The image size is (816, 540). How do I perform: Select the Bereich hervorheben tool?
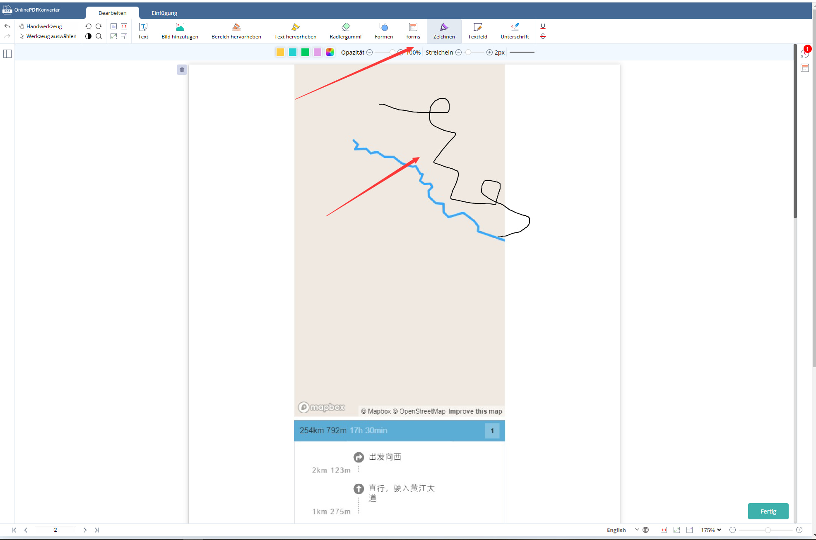click(x=236, y=30)
